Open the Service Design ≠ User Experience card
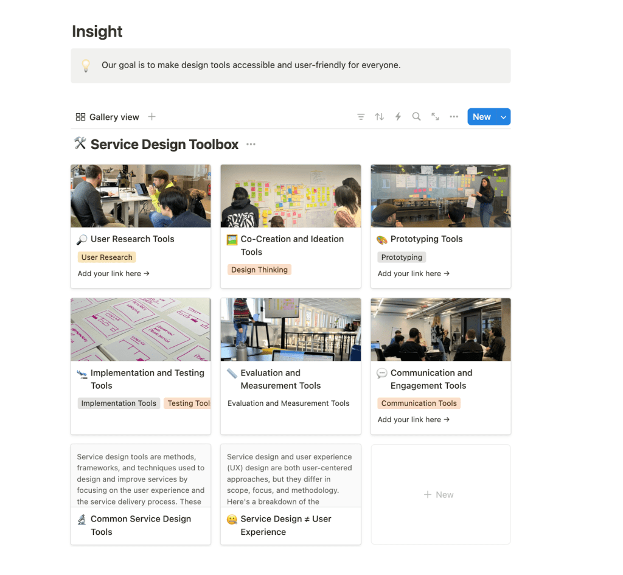Image resolution: width=623 pixels, height=575 pixels. click(285, 525)
